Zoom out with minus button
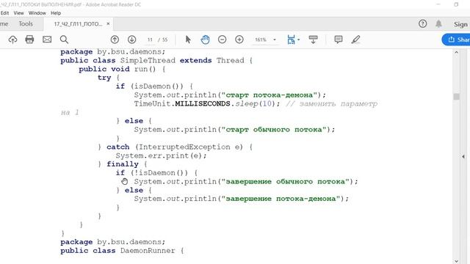 tap(222, 40)
